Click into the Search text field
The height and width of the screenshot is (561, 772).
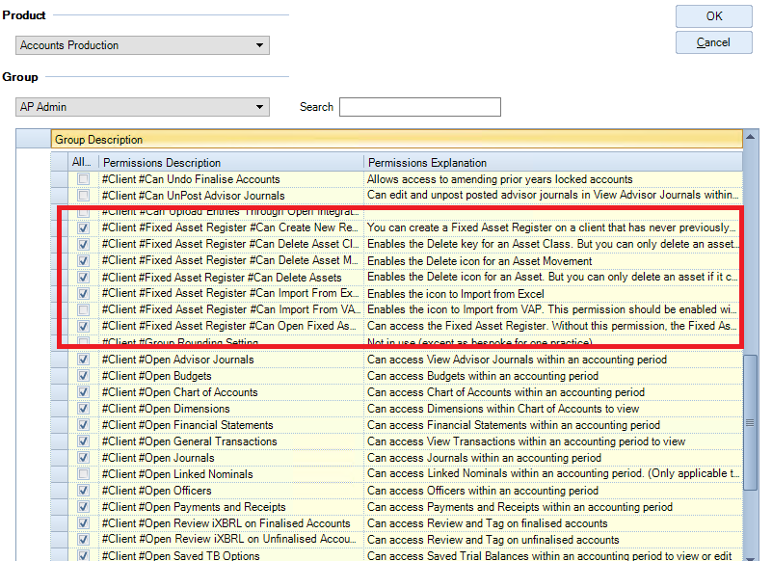(x=420, y=107)
